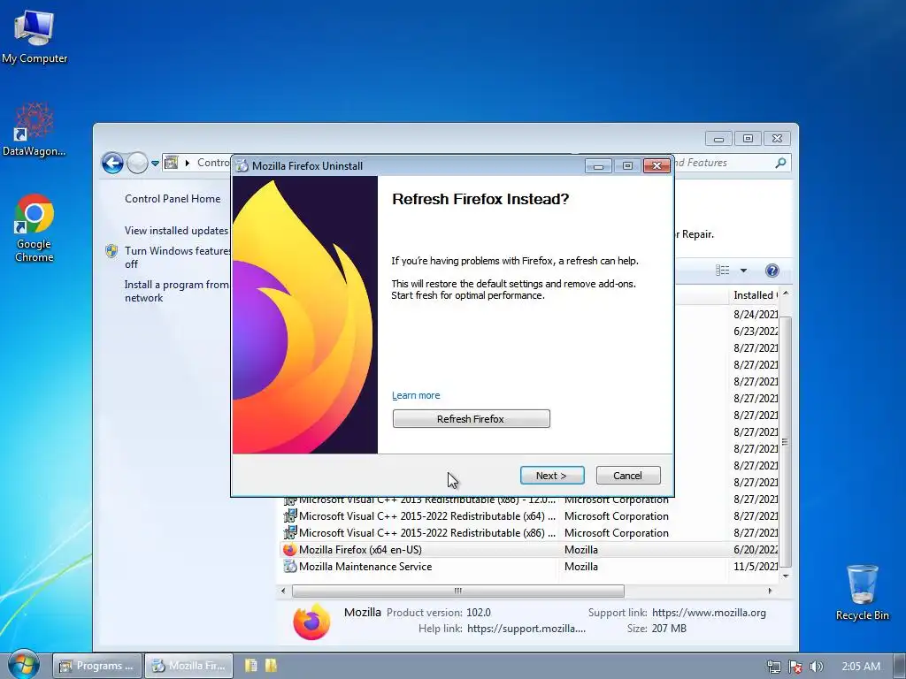Select Mozilla Firefox (x64 en-US) row
This screenshot has height=679, width=906.
[x=530, y=550]
